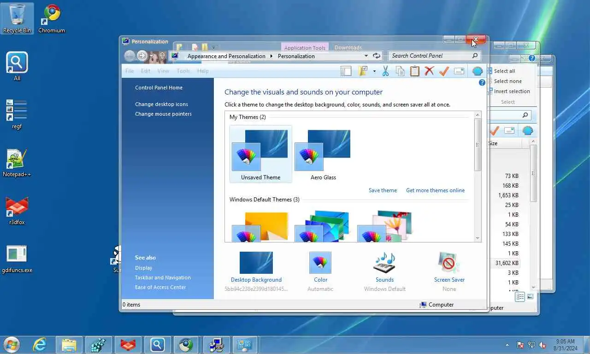The image size is (590, 354).
Task: Toggle the preview pane icon in toolbar
Action: tap(346, 71)
